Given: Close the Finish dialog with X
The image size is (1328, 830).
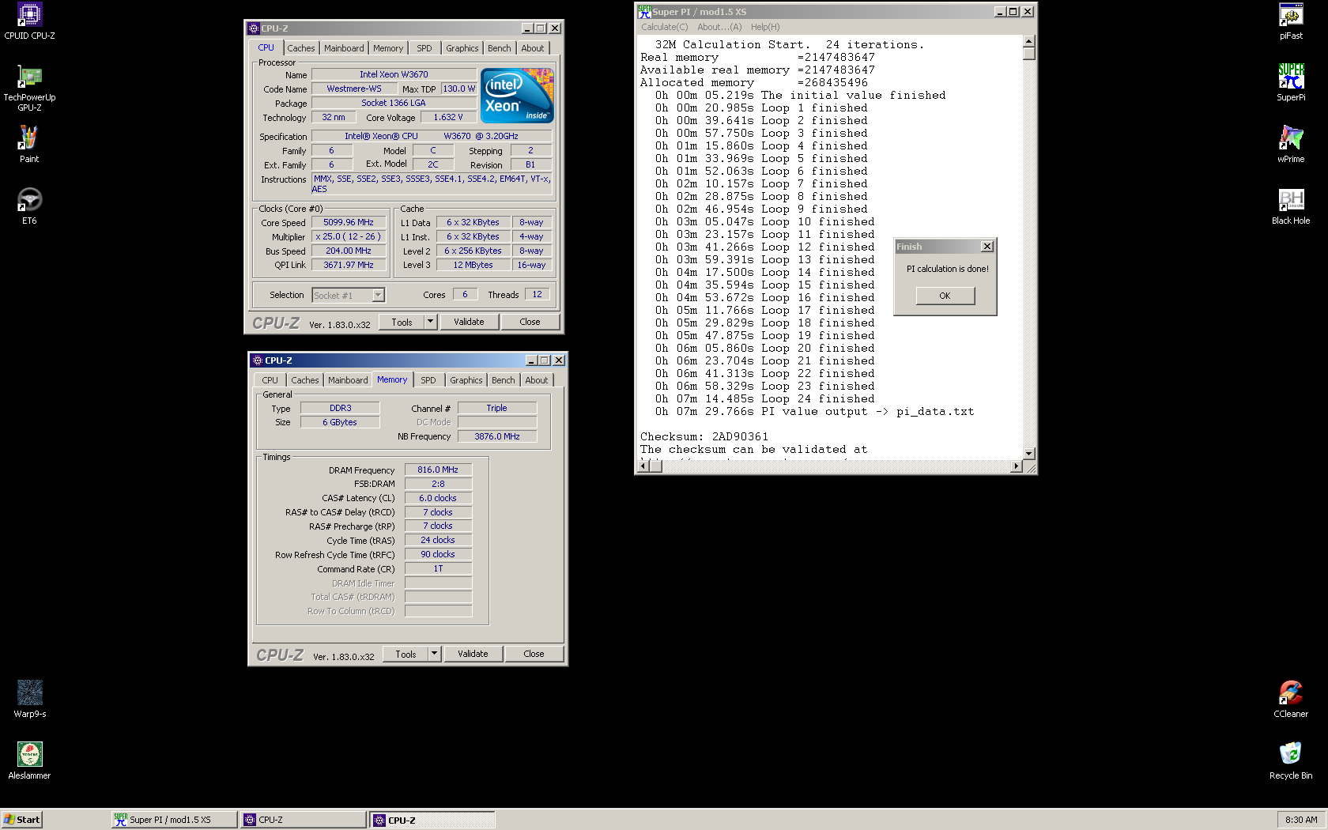Looking at the screenshot, I should pyautogui.click(x=987, y=247).
